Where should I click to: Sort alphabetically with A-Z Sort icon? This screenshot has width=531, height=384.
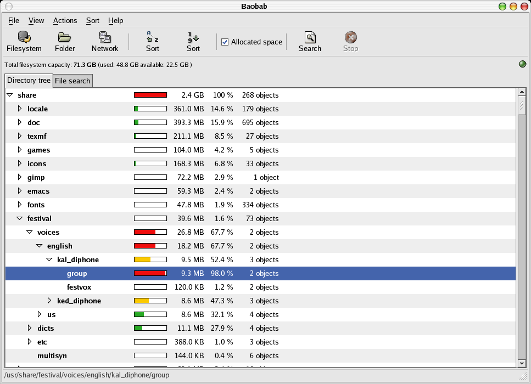[153, 38]
